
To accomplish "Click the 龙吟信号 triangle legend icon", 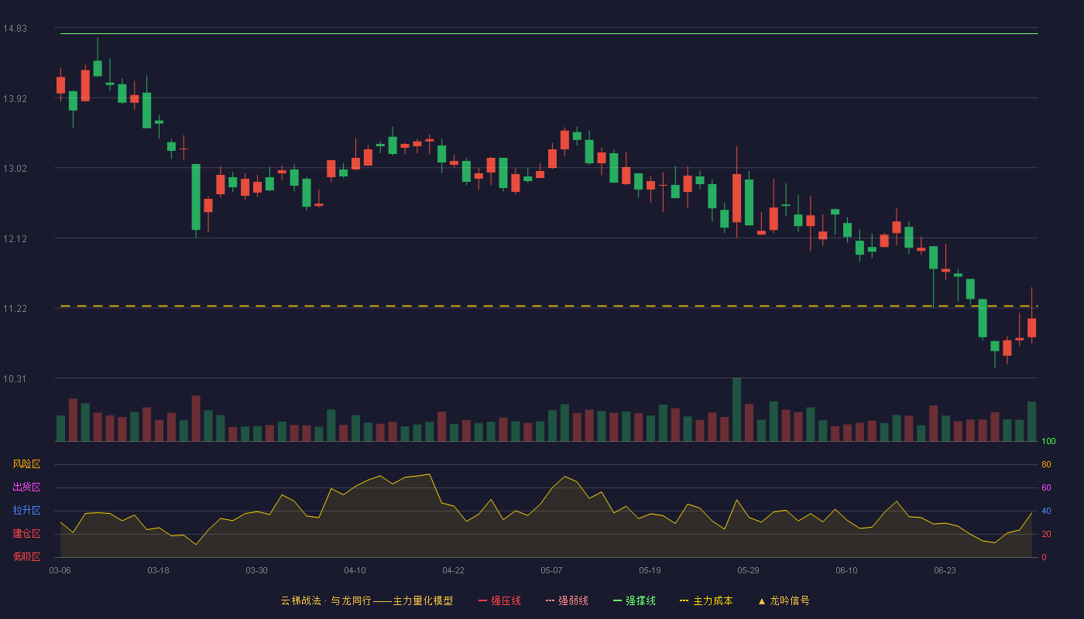I will [x=762, y=601].
